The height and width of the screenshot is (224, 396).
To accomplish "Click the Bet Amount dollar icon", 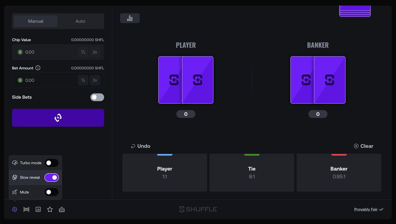I will (x=20, y=80).
